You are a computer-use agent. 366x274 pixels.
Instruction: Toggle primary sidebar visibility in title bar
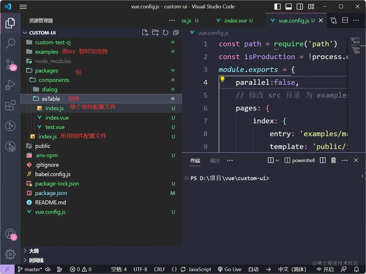(277, 7)
